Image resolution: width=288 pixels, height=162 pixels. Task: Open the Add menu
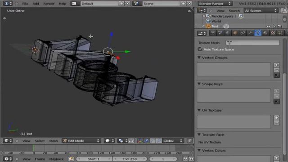(36, 4)
